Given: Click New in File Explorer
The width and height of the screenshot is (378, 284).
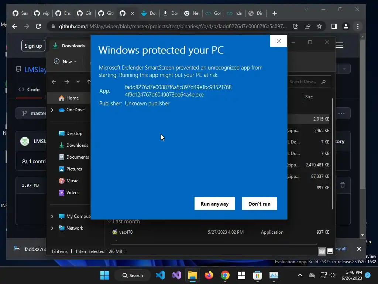Looking at the screenshot, I should coord(65,62).
